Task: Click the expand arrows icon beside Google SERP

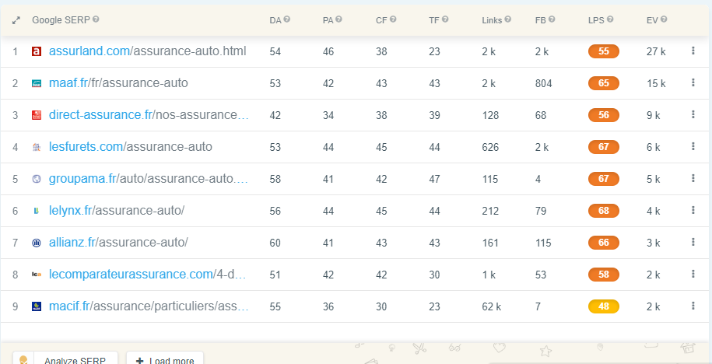Action: [x=16, y=20]
